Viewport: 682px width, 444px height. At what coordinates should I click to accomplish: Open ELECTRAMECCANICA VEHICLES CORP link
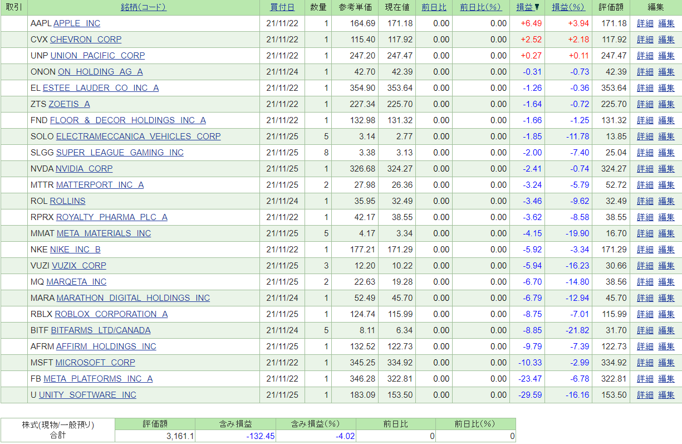coord(138,136)
